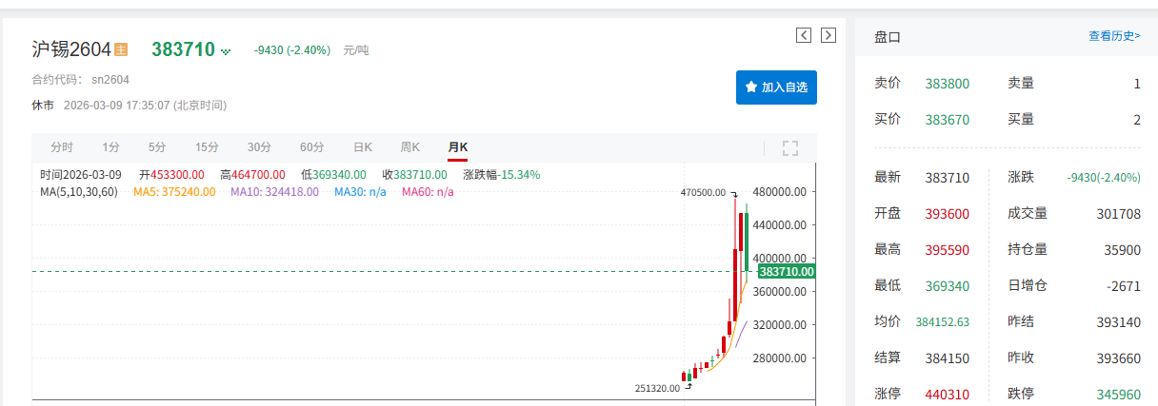Show the 日K daily candlestick chart
The width and height of the screenshot is (1158, 406).
[363, 147]
